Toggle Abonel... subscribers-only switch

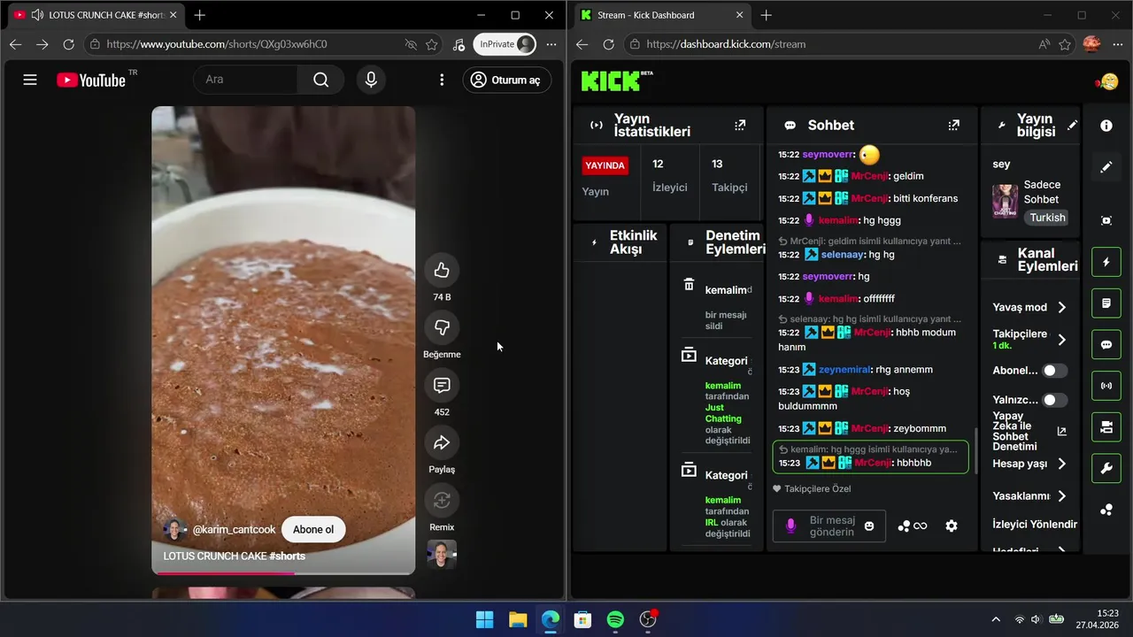coord(1054,371)
